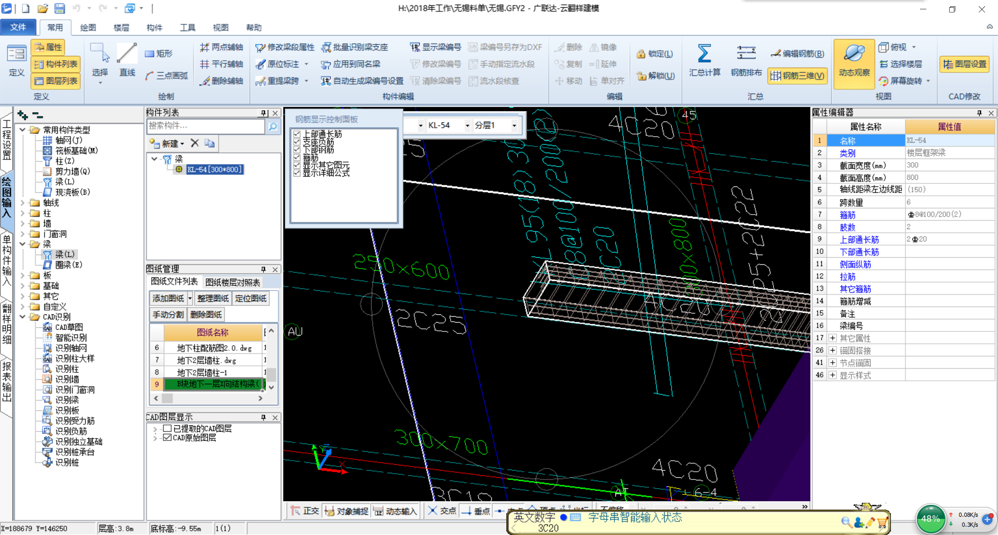Select 识别梁 in CAD识别 tree
Screen dimensions: 998x535
[67, 400]
